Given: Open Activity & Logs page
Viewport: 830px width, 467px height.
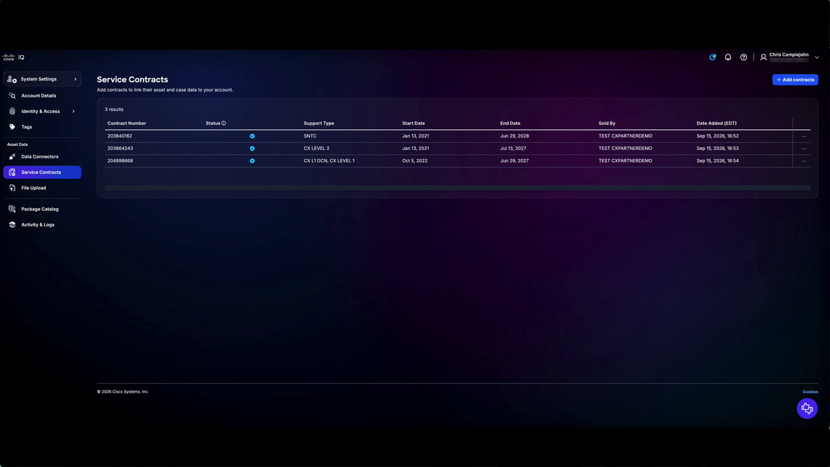Looking at the screenshot, I should coord(42,225).
